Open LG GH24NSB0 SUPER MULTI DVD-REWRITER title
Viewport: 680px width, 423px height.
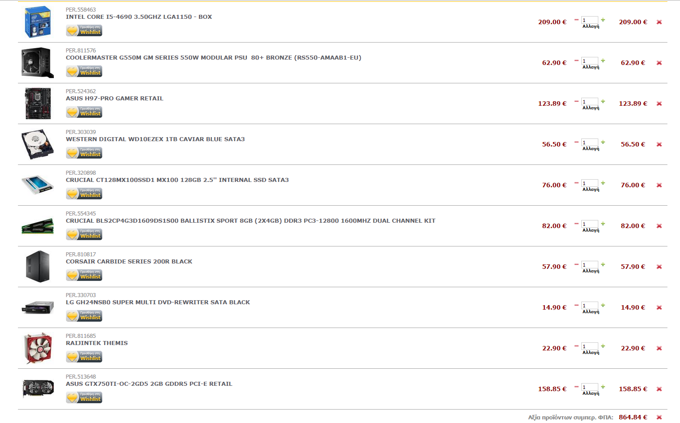click(158, 302)
